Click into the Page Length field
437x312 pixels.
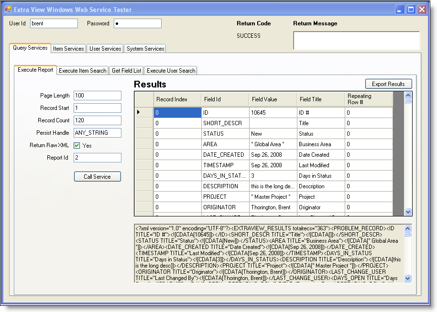click(98, 96)
